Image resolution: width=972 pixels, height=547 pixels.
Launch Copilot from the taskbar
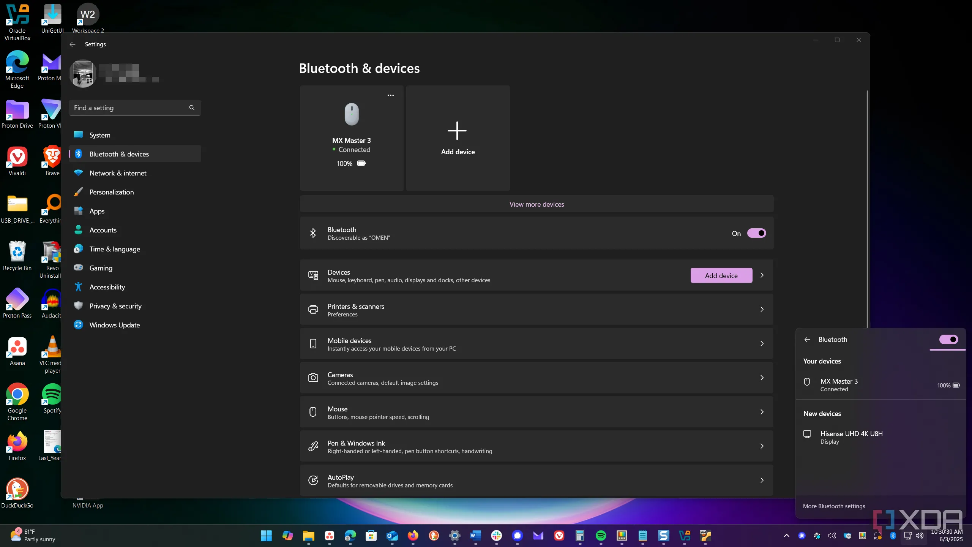point(287,536)
